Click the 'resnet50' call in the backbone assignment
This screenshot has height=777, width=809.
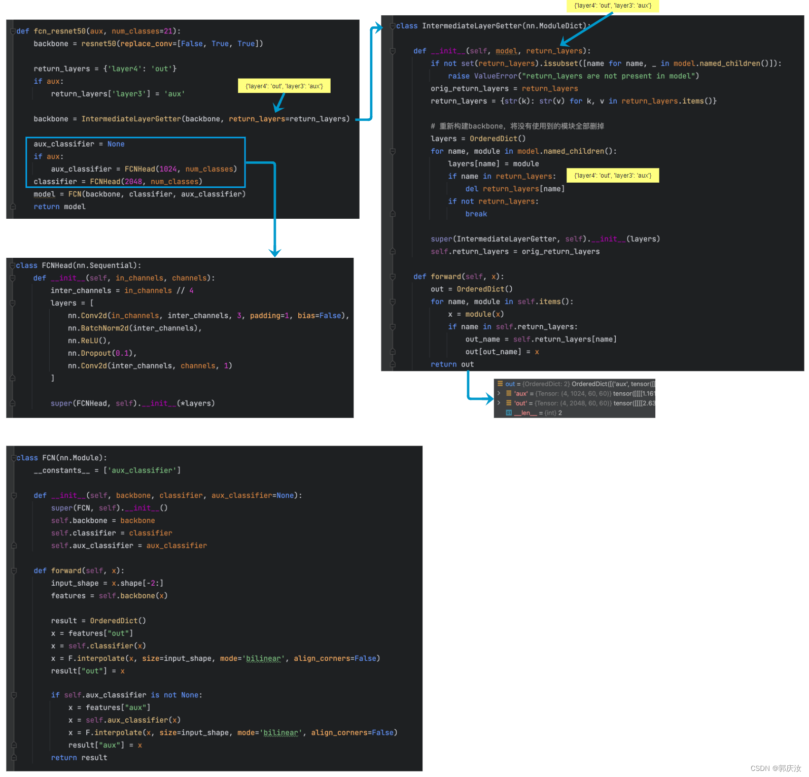[99, 44]
